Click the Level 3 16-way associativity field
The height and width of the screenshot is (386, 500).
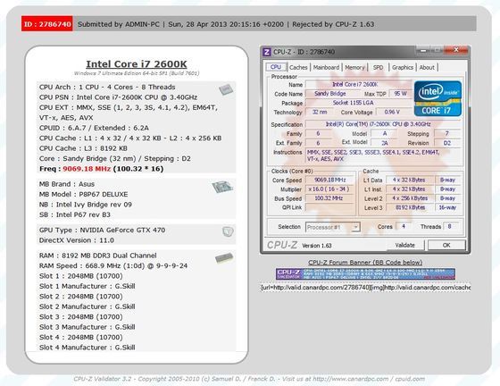[x=447, y=207]
